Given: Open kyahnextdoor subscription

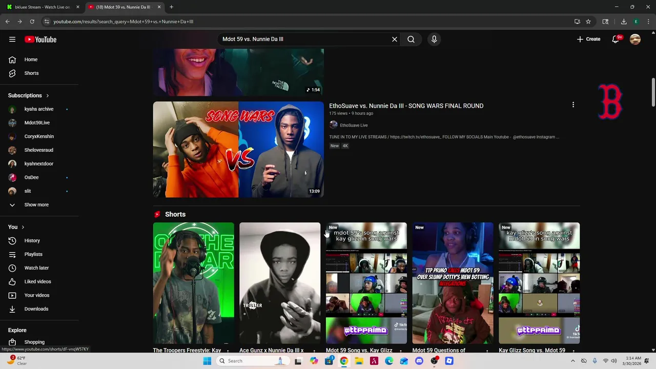Looking at the screenshot, I should (39, 164).
